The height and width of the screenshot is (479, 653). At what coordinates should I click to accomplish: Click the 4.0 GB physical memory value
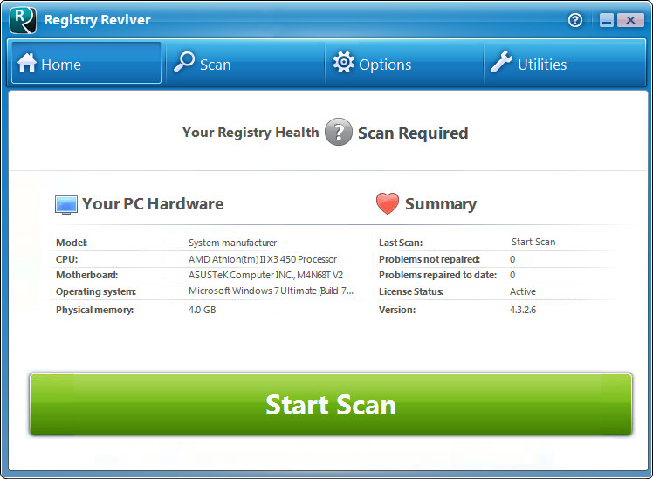202,310
